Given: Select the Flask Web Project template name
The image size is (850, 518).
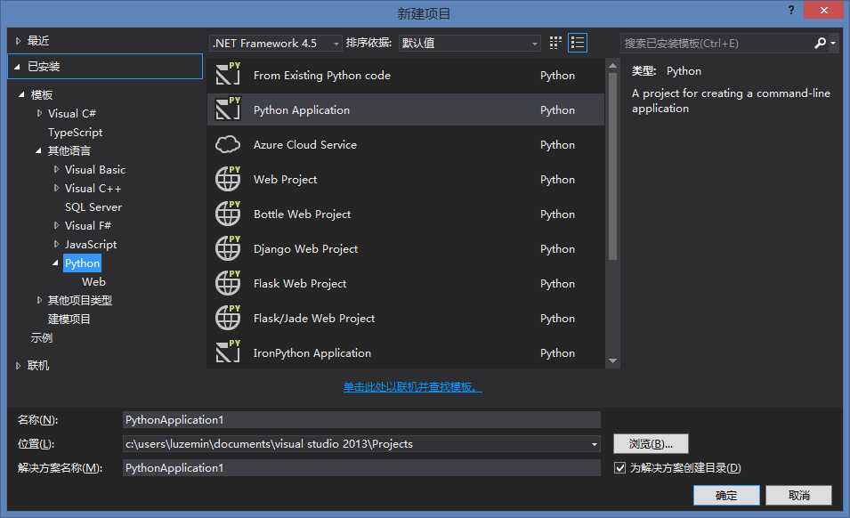Looking at the screenshot, I should pos(300,283).
